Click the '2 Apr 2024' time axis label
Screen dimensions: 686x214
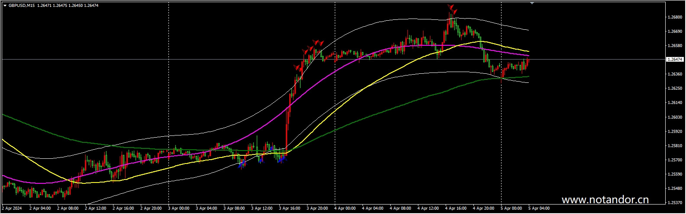pos(11,208)
